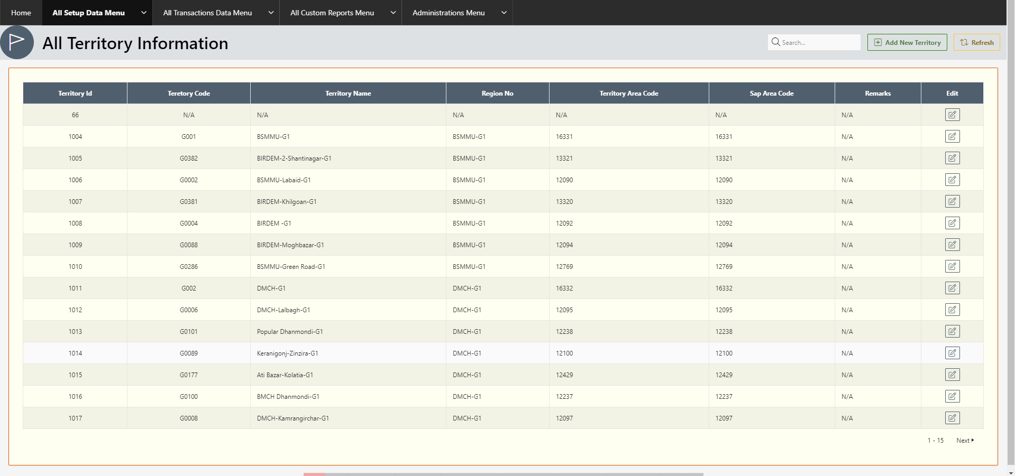Screen dimensions: 1015x476
Task: Expand All Custom Reports Menu chevron
Action: (393, 13)
